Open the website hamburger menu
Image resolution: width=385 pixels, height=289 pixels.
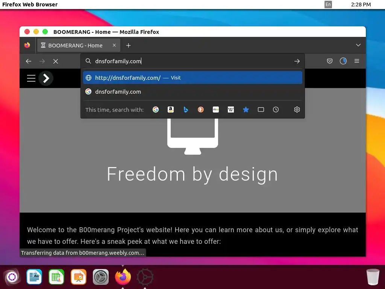pyautogui.click(x=31, y=78)
